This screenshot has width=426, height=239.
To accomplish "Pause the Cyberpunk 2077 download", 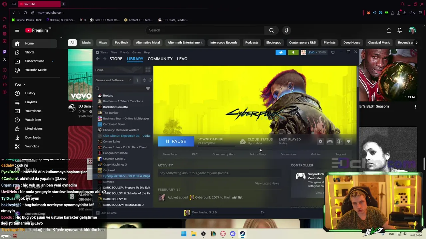I will 176,141.
